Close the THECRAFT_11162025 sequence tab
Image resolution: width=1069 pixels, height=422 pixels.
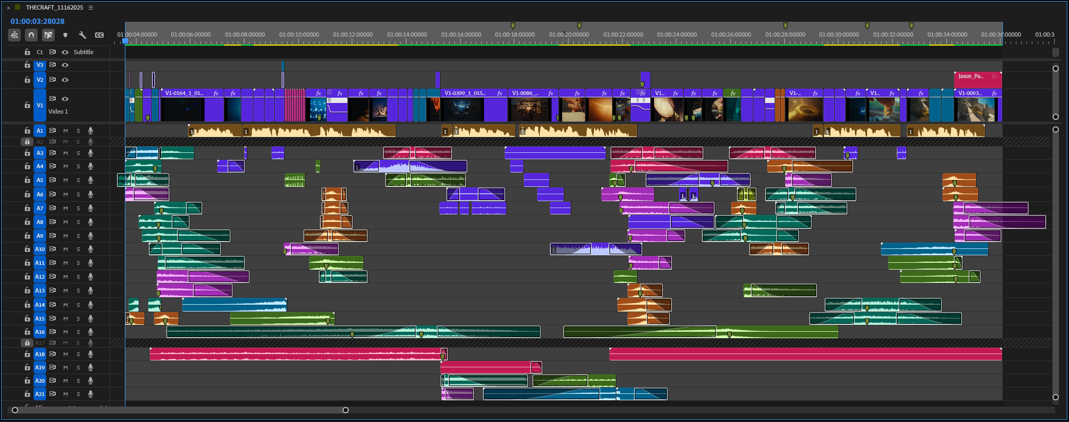tap(9, 7)
